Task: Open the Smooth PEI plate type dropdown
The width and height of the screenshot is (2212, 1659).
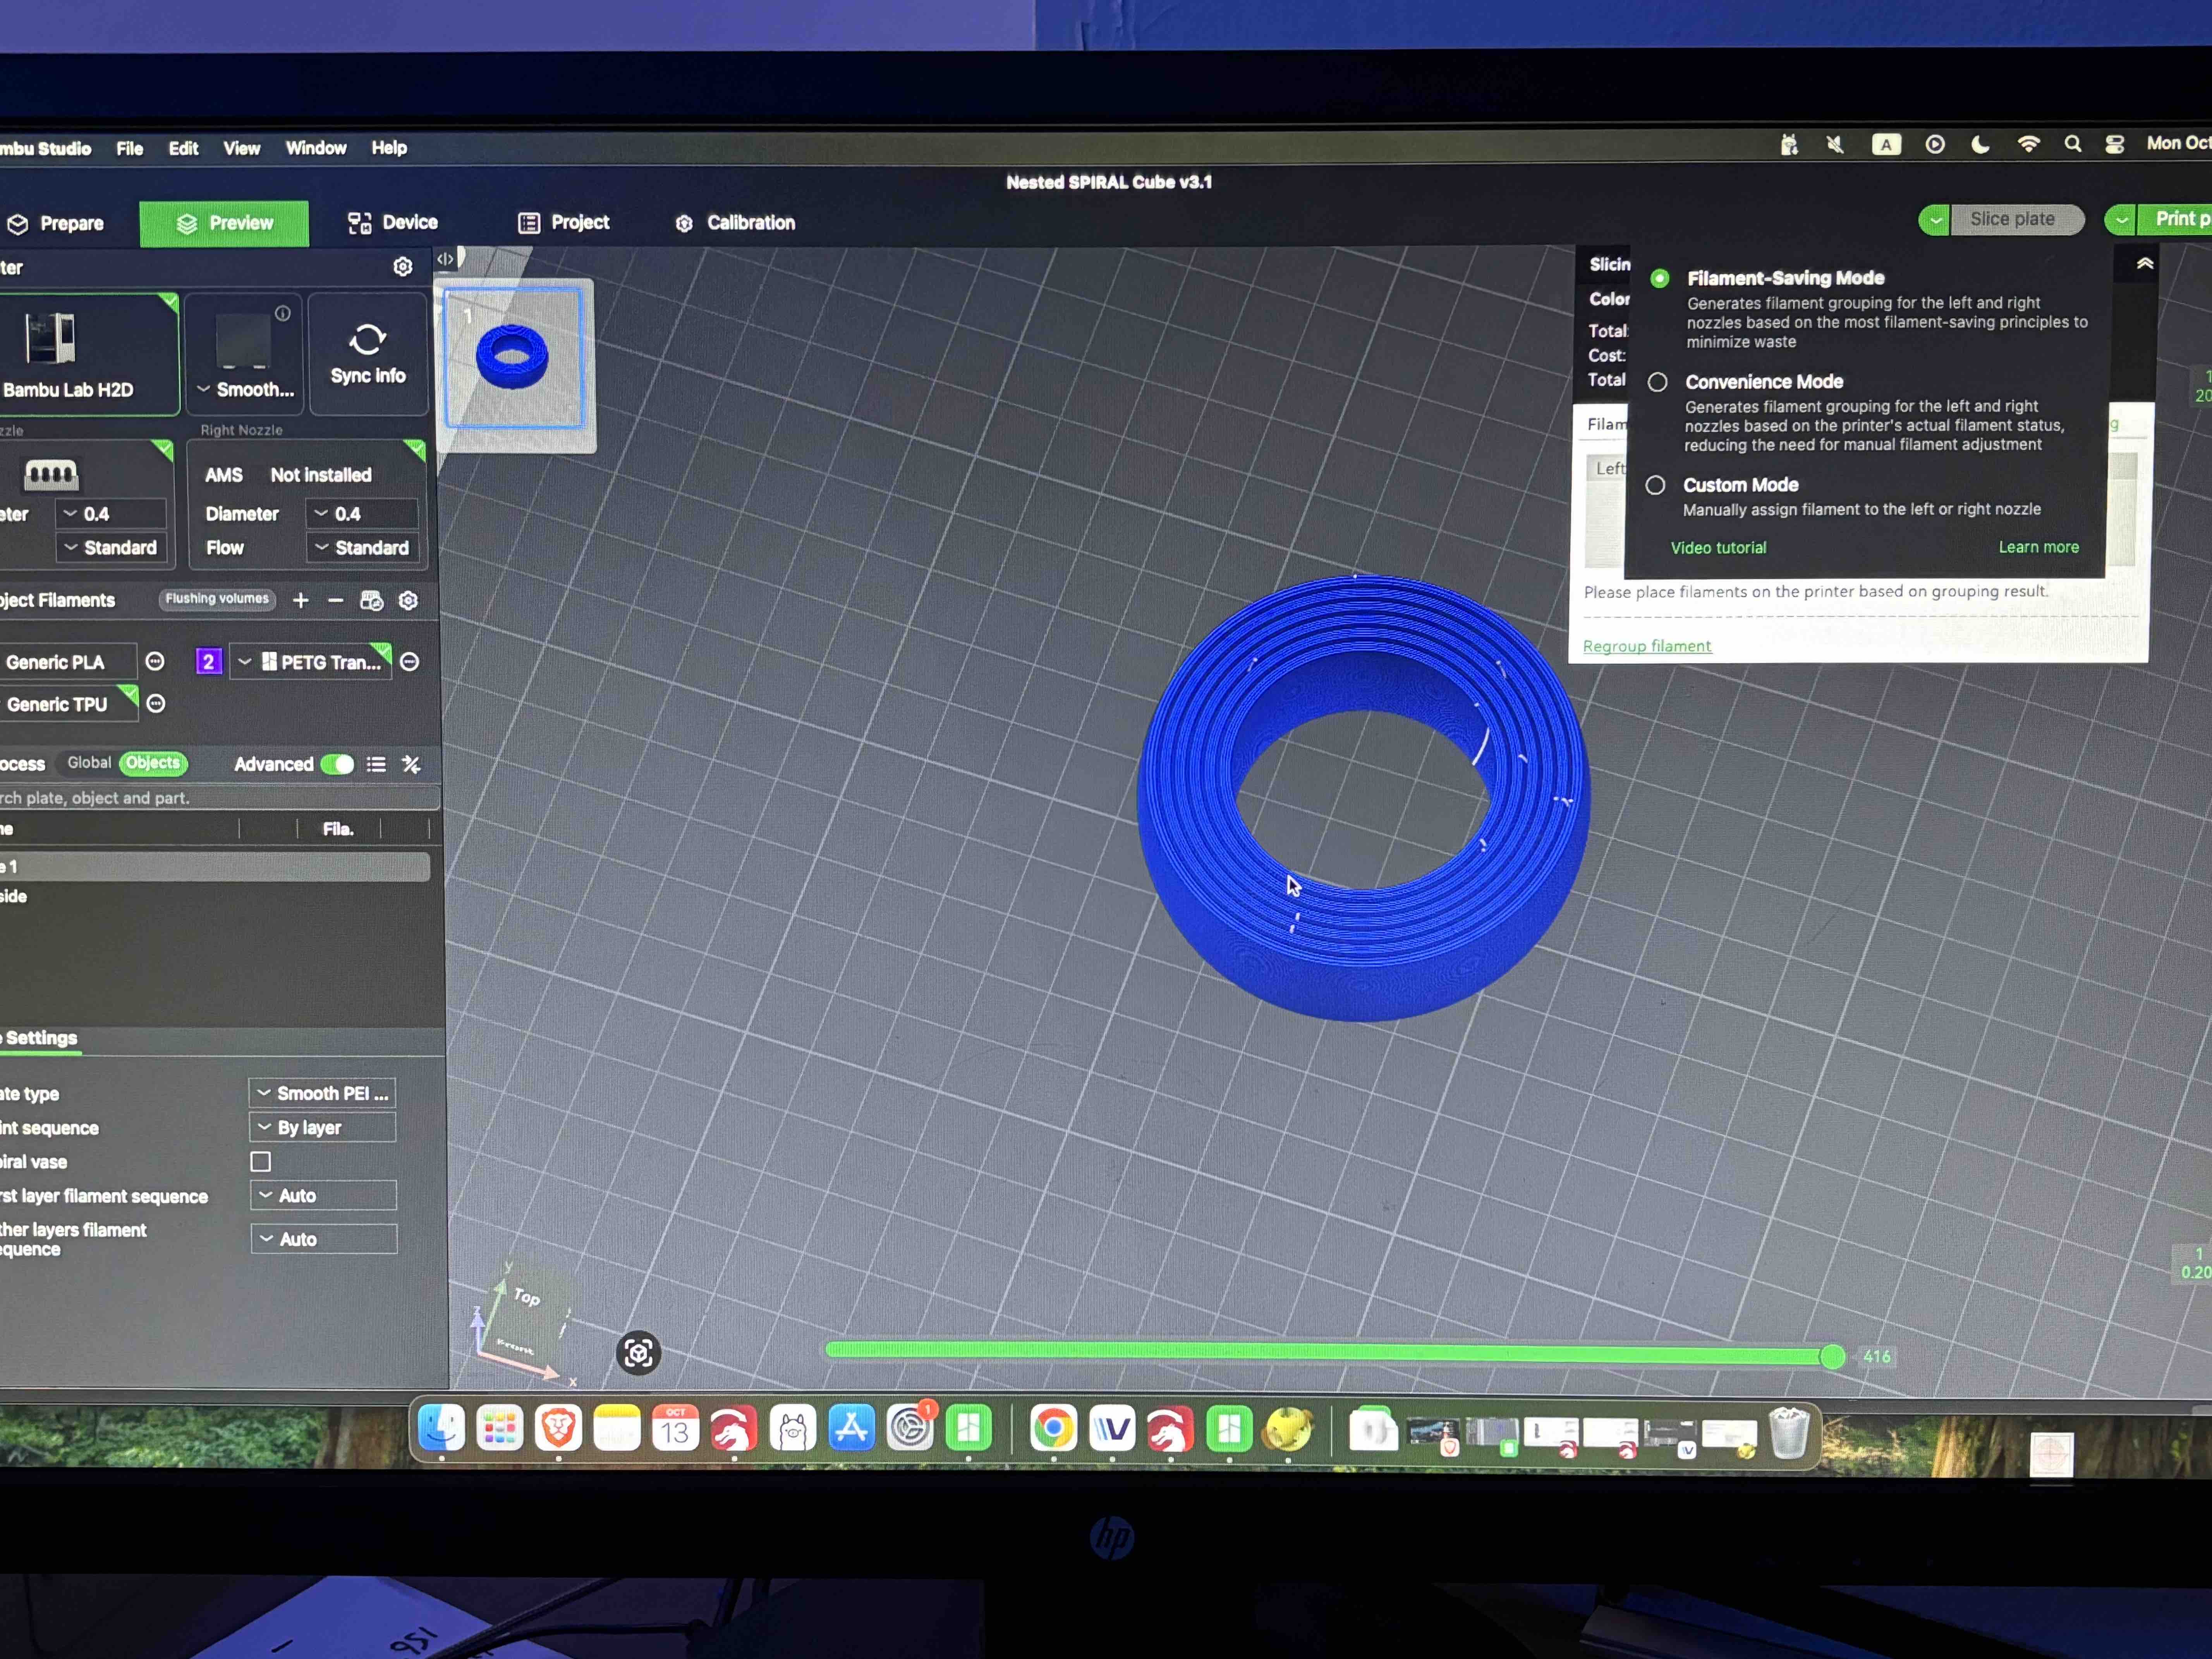Action: pyautogui.click(x=322, y=1093)
